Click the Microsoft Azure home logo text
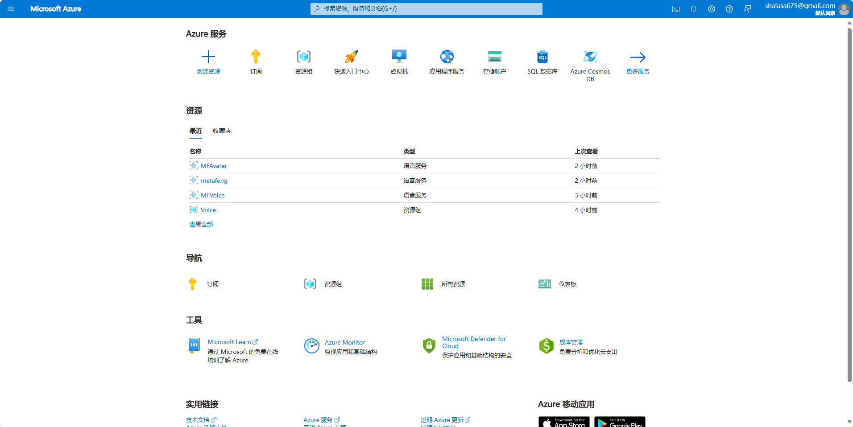 [56, 9]
